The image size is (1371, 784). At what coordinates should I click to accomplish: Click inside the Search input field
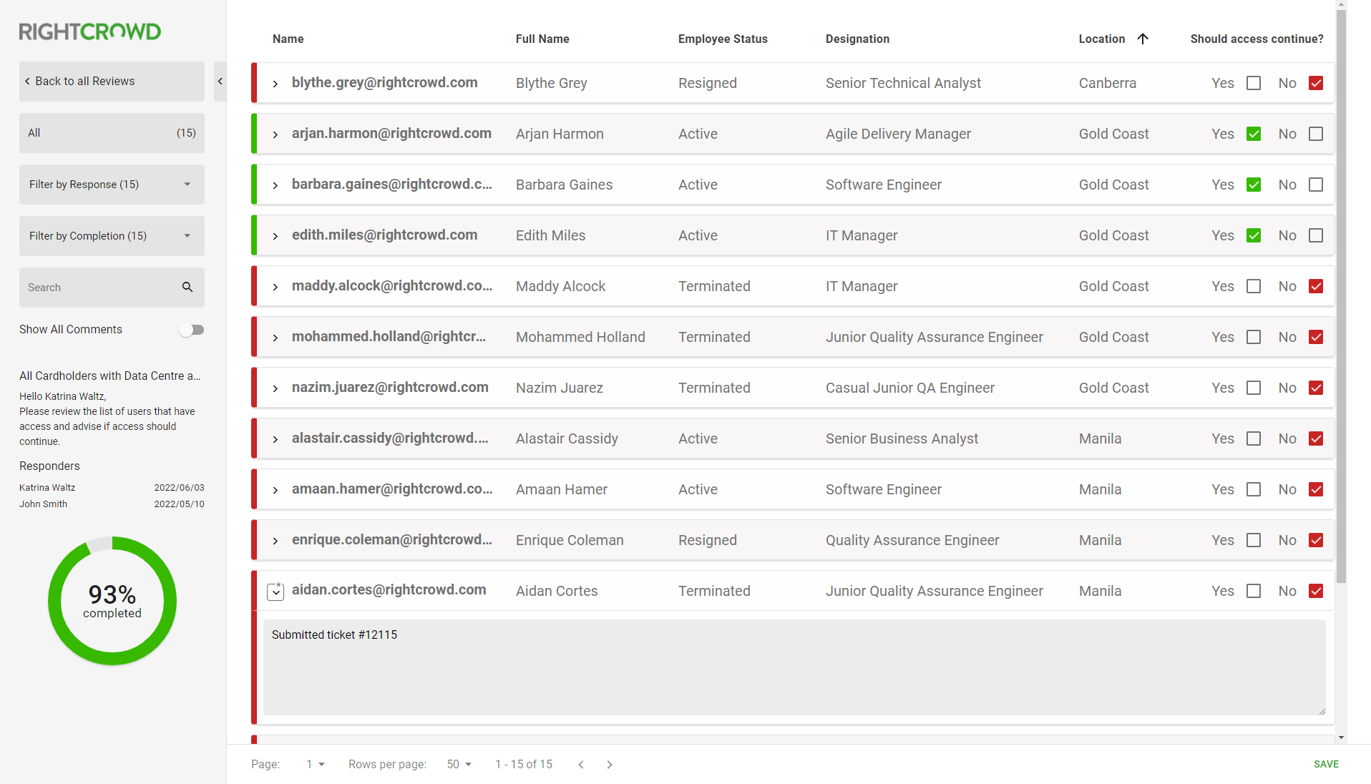[x=93, y=287]
